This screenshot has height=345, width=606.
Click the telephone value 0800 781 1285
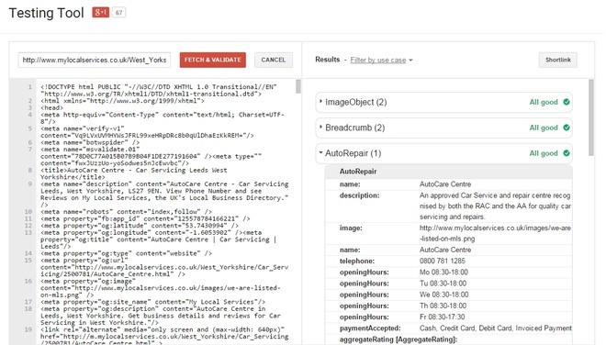(443, 261)
